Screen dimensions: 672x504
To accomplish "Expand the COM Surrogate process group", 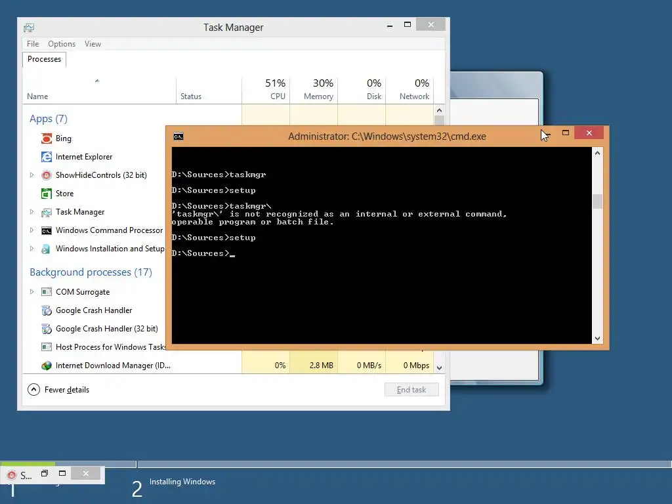I will point(31,291).
